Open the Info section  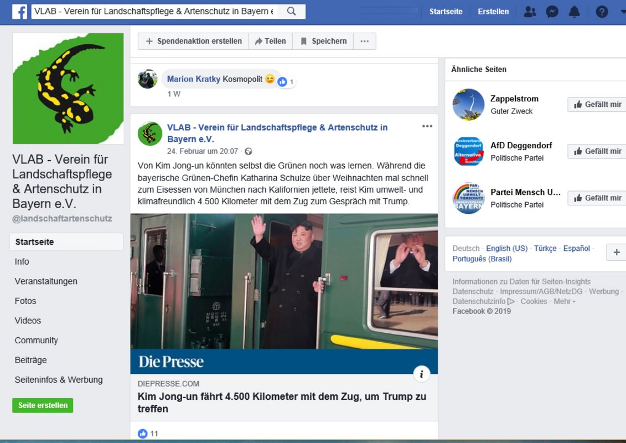point(22,261)
